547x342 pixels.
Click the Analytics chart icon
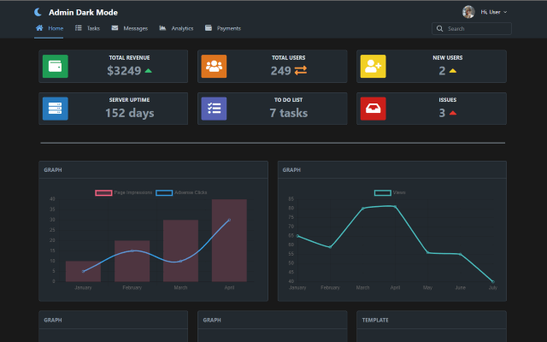[162, 28]
